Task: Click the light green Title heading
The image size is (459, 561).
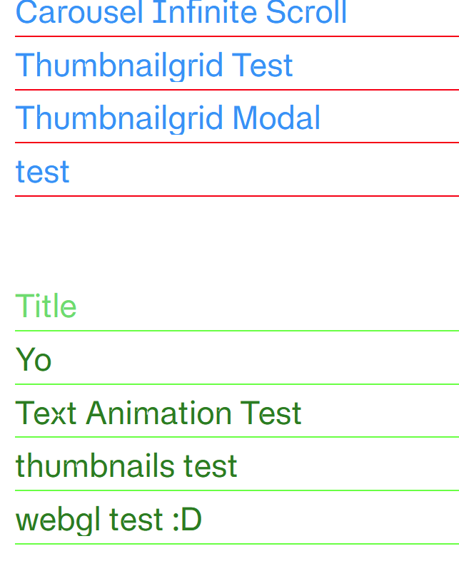Action: tap(46, 307)
